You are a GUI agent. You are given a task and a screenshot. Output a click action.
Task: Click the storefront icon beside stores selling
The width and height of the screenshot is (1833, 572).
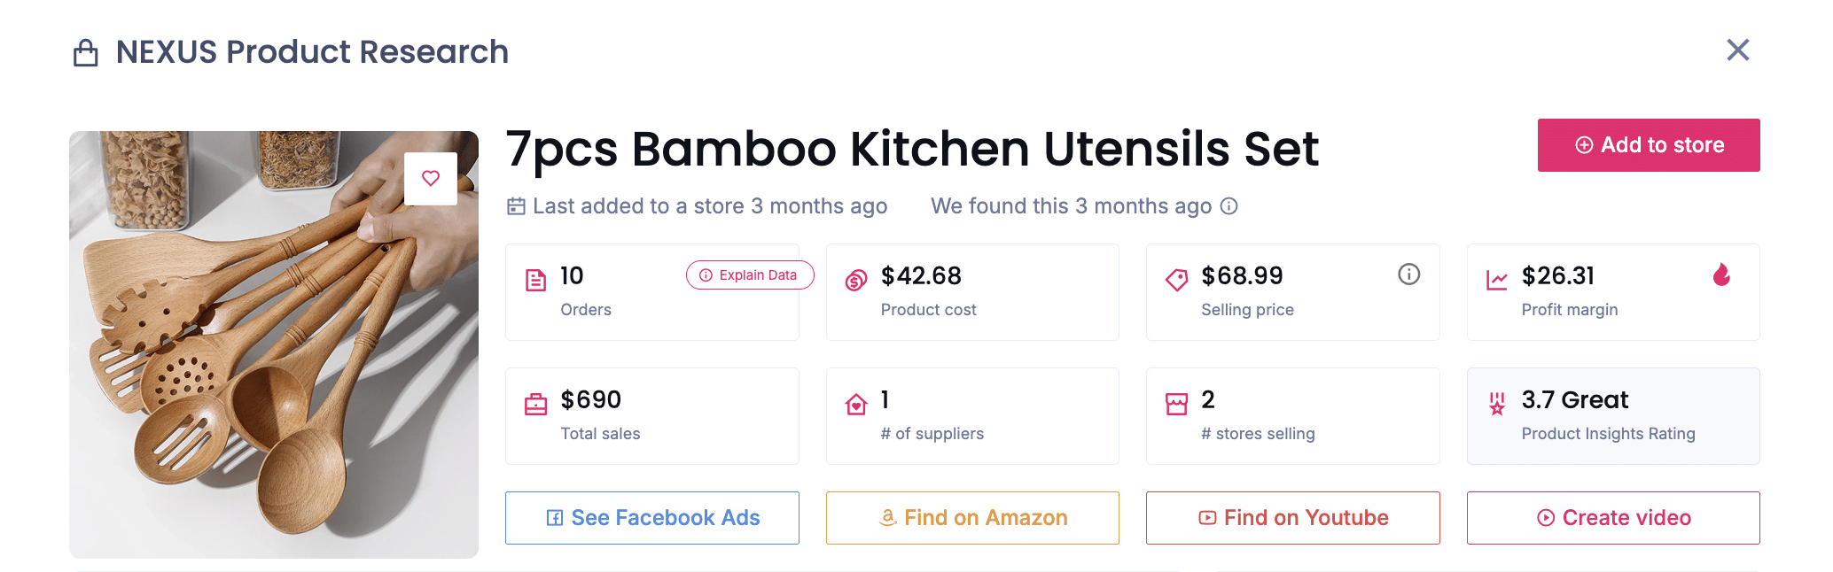1176,402
